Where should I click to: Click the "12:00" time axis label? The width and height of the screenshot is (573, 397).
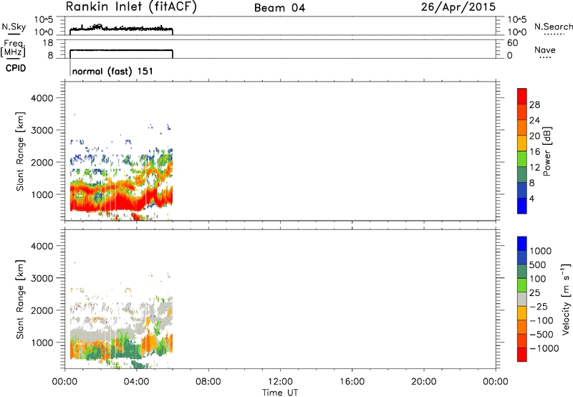[280, 382]
